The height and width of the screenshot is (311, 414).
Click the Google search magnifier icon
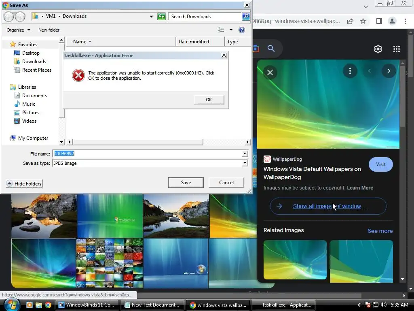coord(271,49)
